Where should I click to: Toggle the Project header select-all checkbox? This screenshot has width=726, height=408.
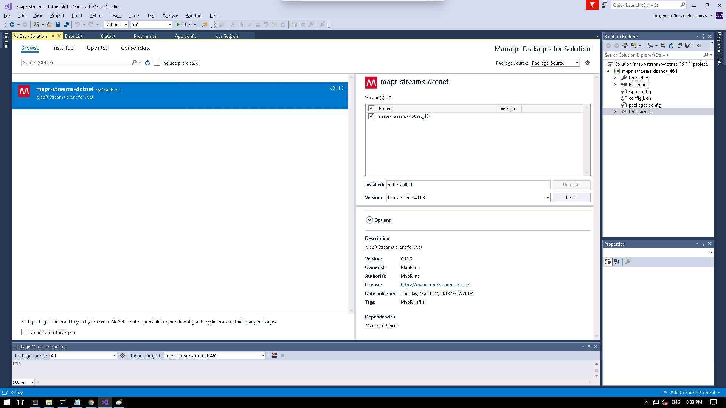tap(371, 108)
